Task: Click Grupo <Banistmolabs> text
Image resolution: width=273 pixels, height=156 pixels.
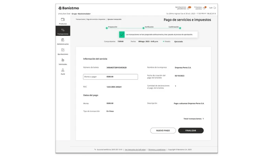Action: (81, 14)
